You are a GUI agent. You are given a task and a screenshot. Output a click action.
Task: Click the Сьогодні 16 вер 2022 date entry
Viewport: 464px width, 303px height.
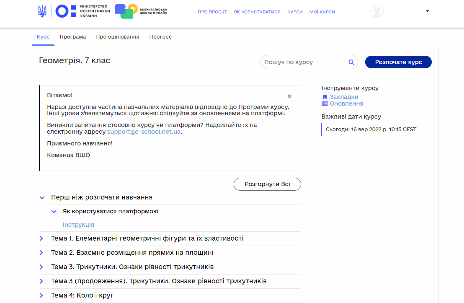pyautogui.click(x=371, y=129)
